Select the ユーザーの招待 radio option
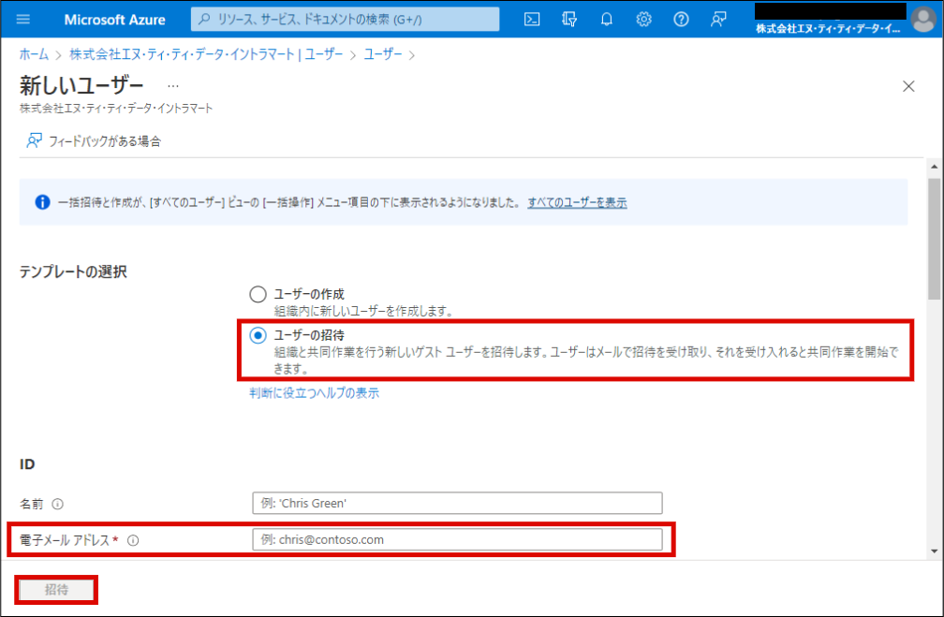This screenshot has height=617, width=944. [x=258, y=335]
